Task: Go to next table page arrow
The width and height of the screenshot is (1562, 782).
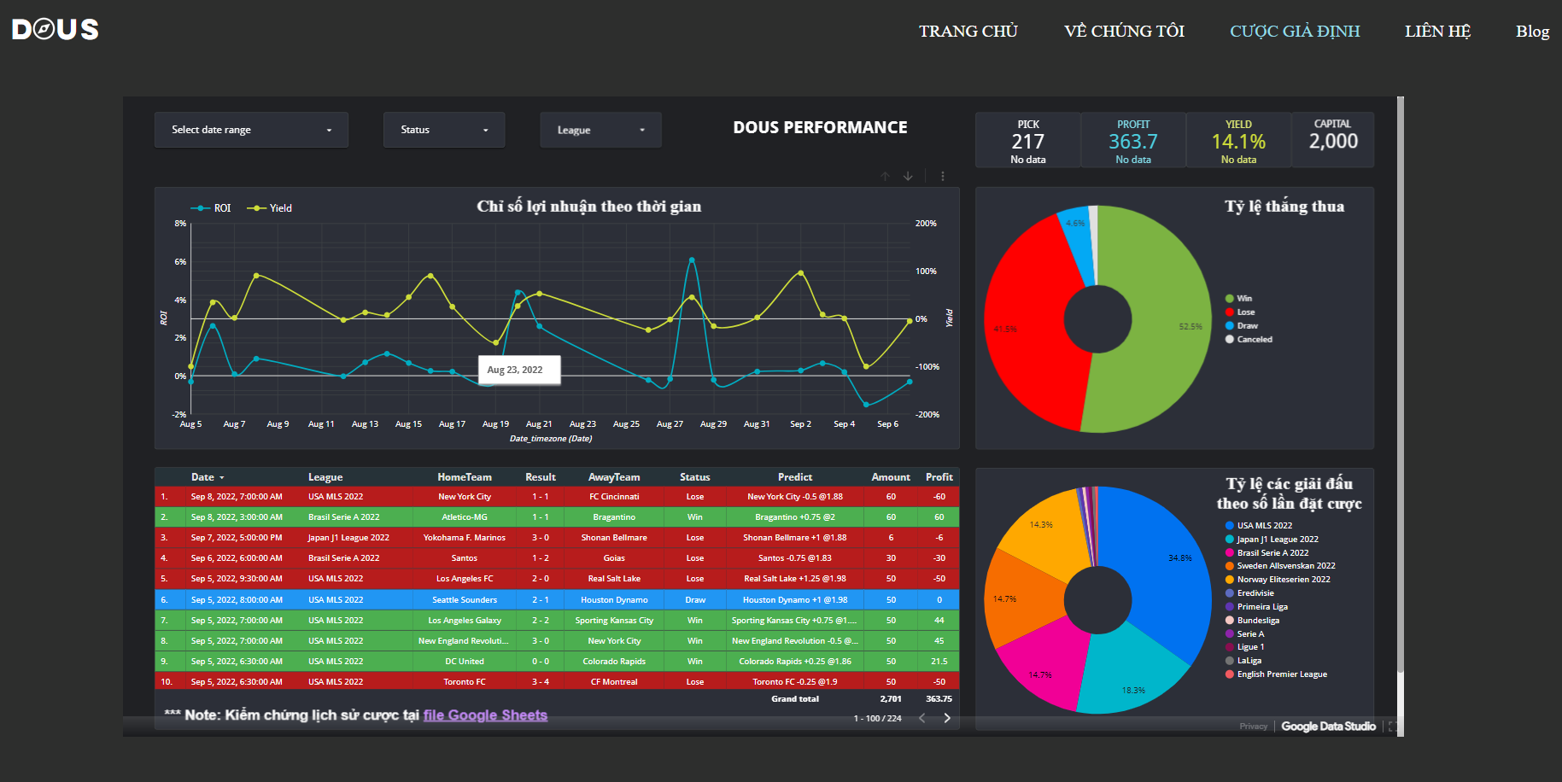Action: [x=946, y=718]
